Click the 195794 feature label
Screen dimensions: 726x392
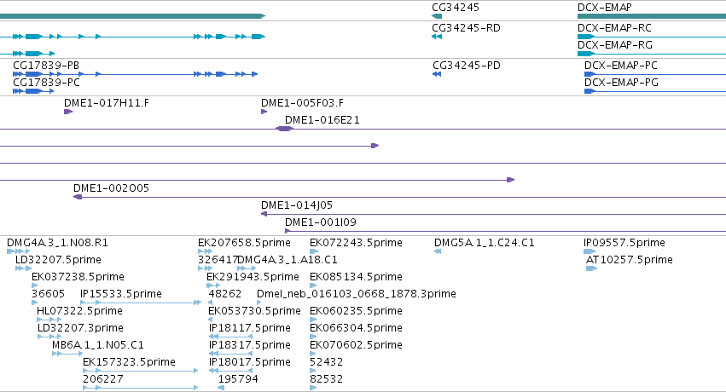(x=238, y=379)
